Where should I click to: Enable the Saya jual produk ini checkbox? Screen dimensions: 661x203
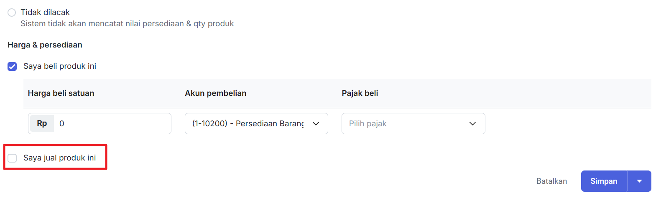[x=12, y=158]
